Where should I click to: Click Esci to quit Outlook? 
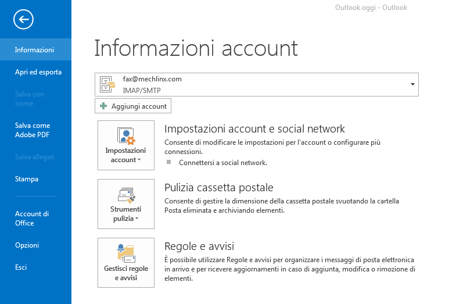click(21, 267)
